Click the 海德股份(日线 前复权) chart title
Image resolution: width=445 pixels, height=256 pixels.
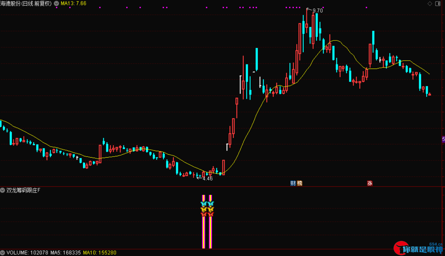[26, 3]
